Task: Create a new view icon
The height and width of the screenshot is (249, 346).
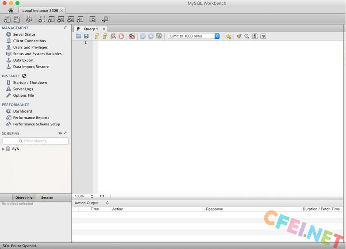Action: 61,19
